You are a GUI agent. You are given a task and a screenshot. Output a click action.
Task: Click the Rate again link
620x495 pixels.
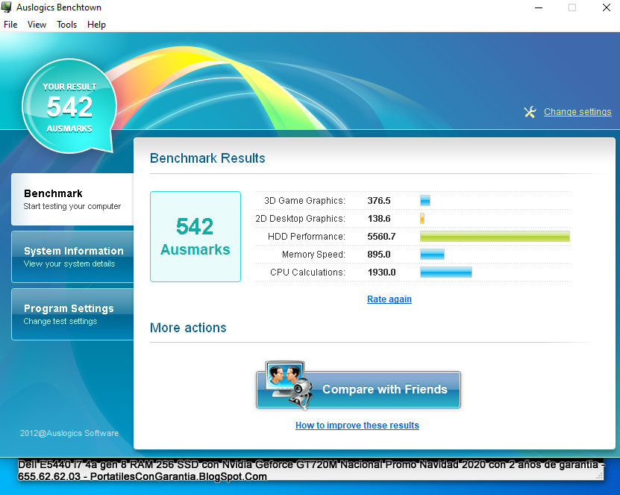[x=389, y=299]
